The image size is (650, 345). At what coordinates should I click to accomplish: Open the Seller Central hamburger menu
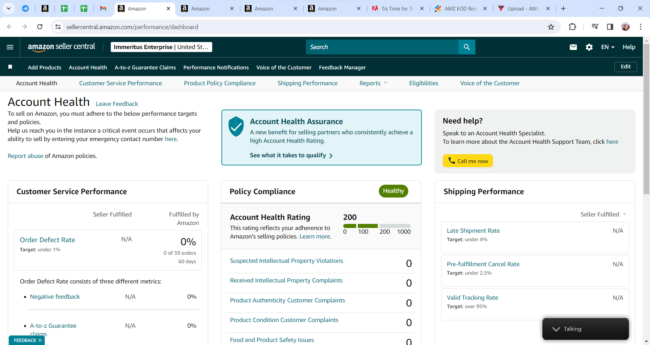coord(10,47)
